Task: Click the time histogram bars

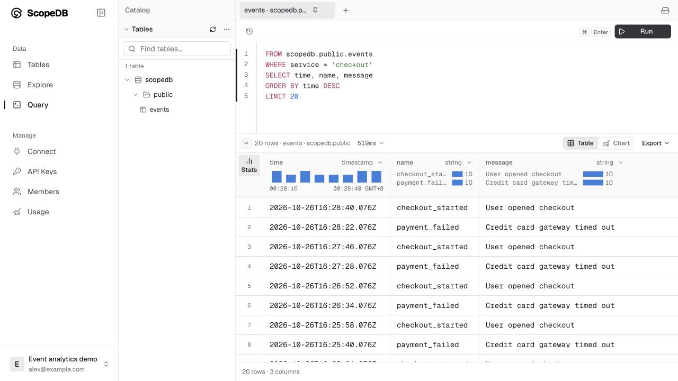Action: click(x=326, y=177)
